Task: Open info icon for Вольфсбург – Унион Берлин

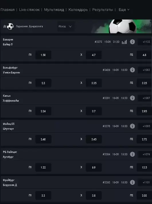Action: pos(132,70)
